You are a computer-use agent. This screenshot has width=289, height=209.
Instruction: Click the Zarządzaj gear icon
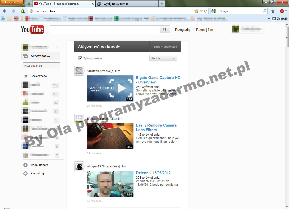point(25,173)
